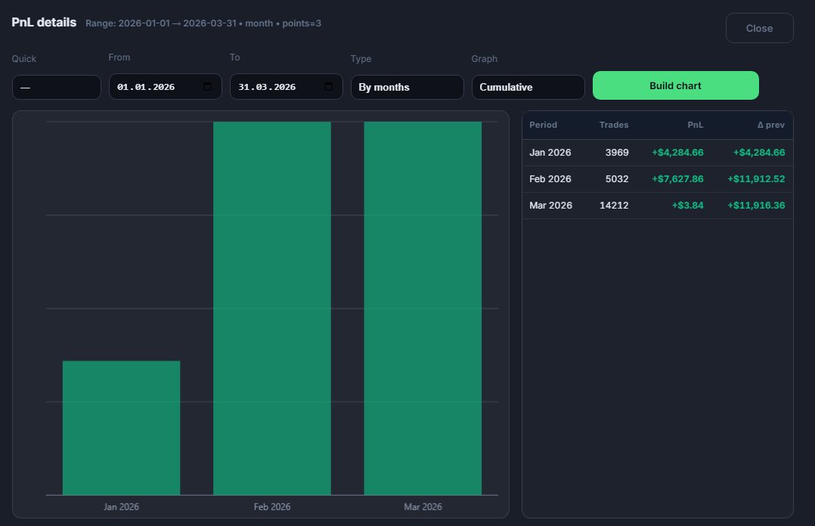Click the Jan 2026 x-axis label

[121, 507]
